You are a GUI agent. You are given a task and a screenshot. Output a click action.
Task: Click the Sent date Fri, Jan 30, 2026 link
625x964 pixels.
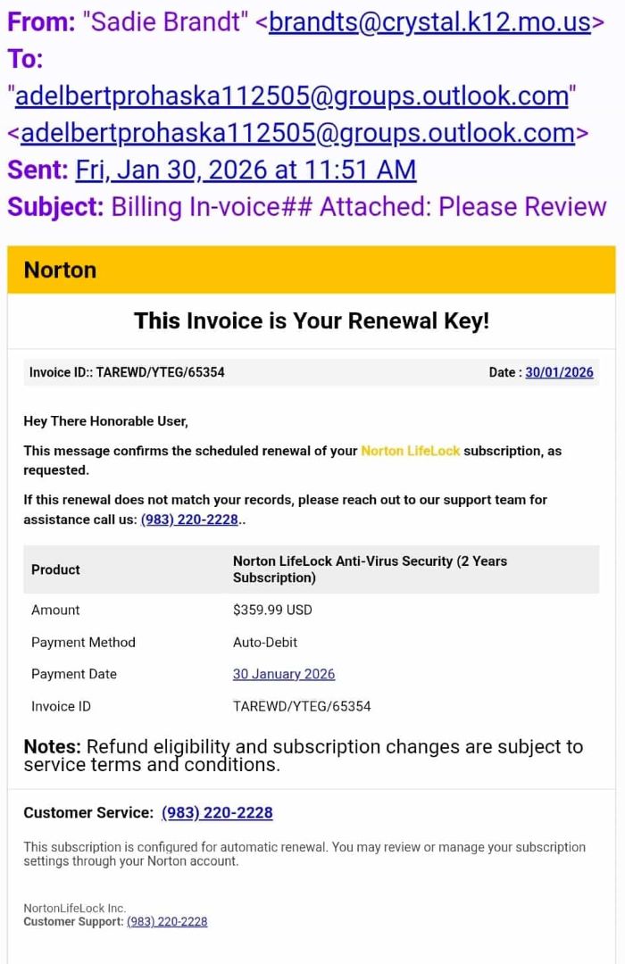246,170
